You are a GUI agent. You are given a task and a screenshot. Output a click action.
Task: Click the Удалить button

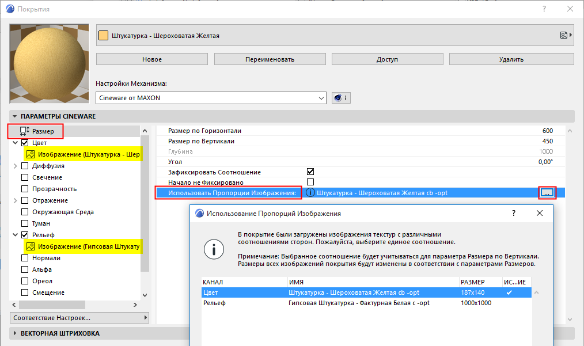pos(511,59)
